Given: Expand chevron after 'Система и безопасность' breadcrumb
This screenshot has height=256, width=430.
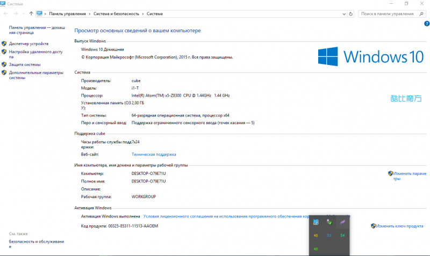Looking at the screenshot, I should (143, 14).
